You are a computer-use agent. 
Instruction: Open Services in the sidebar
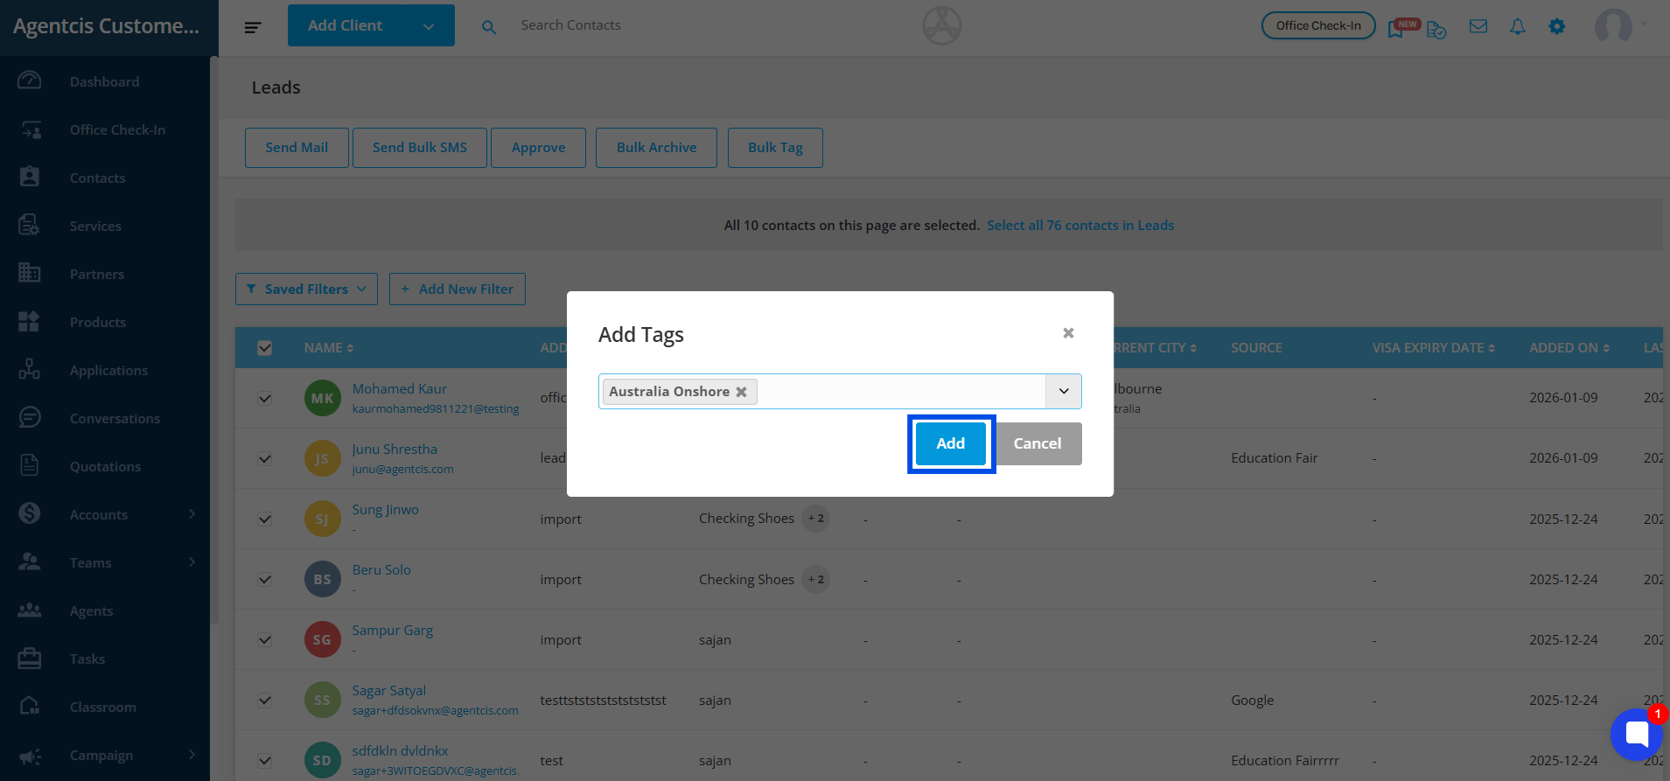click(x=96, y=226)
